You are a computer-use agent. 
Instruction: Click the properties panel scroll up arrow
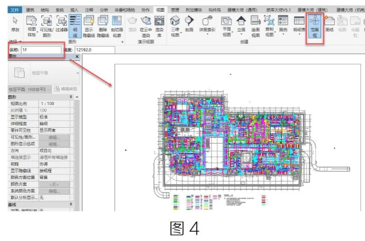pos(77,97)
